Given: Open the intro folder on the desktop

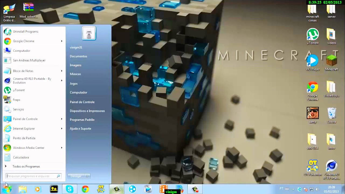Looking at the screenshot, I should click(332, 141).
